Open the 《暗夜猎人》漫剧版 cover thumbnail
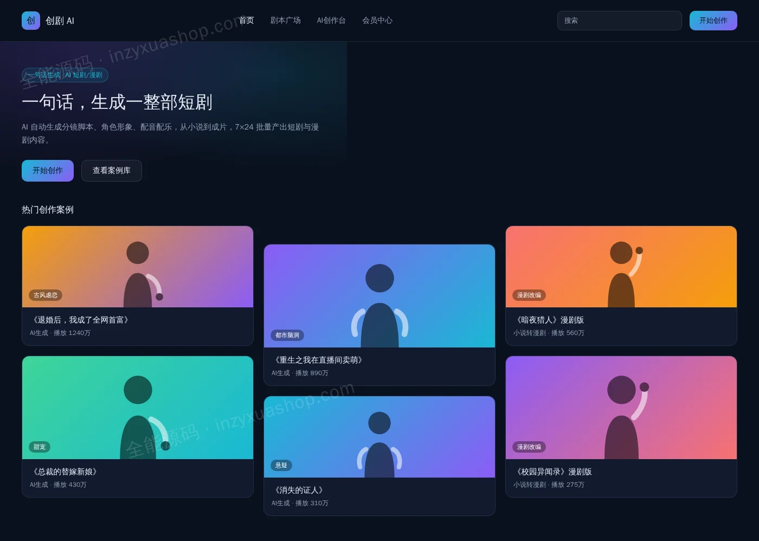 [621, 267]
